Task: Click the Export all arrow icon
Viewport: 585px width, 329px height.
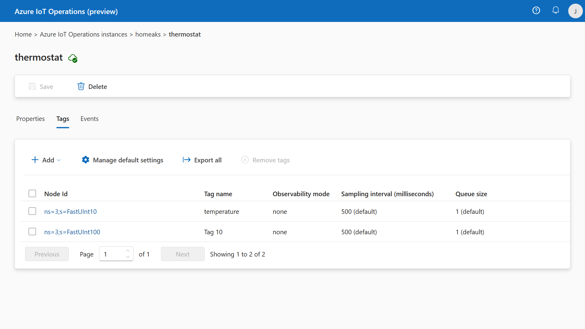Action: tap(186, 160)
